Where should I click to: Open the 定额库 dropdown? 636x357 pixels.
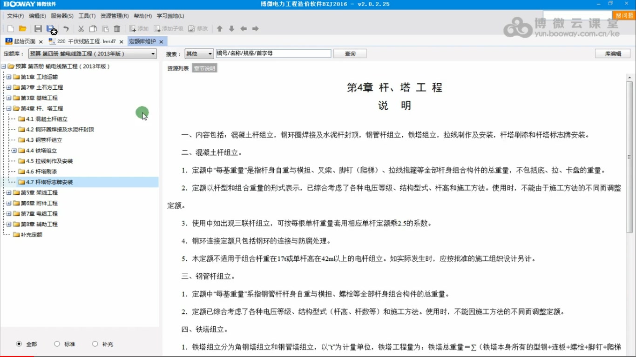93,54
